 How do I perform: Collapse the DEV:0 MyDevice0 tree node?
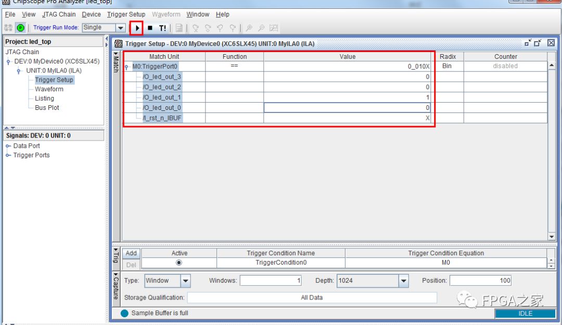(8, 61)
